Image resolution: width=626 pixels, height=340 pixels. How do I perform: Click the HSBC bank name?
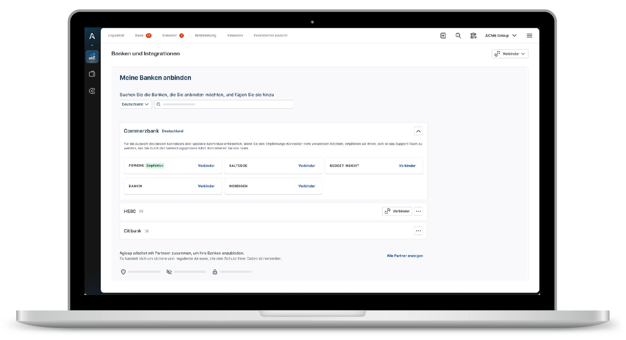click(130, 211)
